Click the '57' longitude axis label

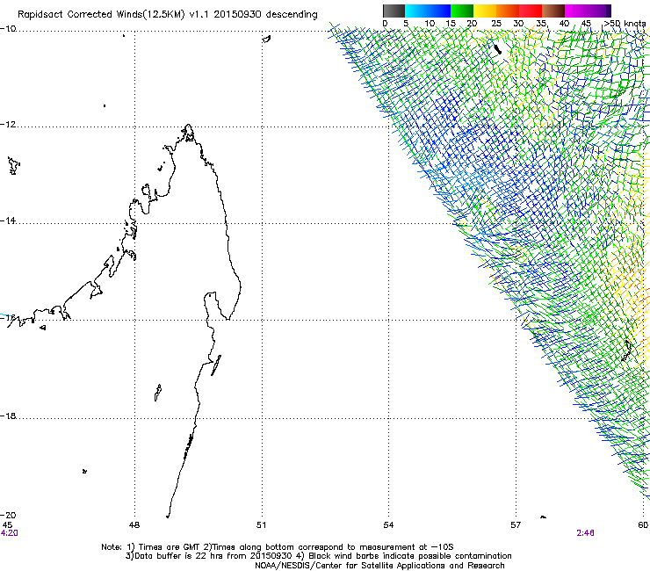[x=516, y=525]
